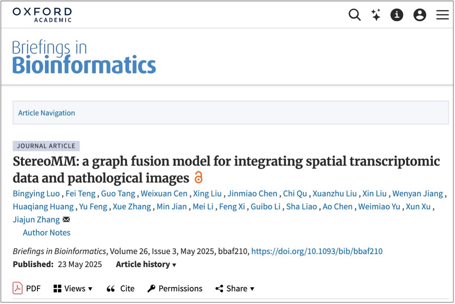Open the information circle icon
Viewport: 455px width, 304px height.
tap(397, 15)
